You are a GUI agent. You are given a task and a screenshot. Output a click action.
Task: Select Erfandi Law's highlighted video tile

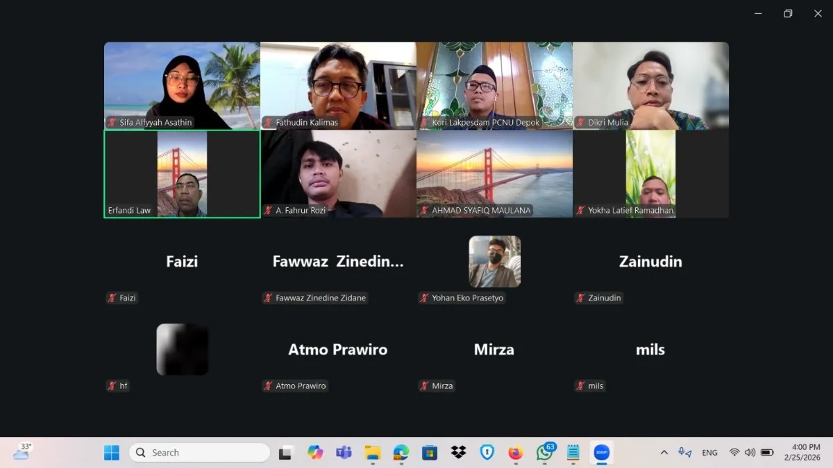click(x=182, y=173)
